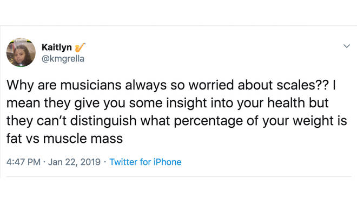Open the Twitter for iPhone source link
The image size is (357, 200).
[146, 162]
